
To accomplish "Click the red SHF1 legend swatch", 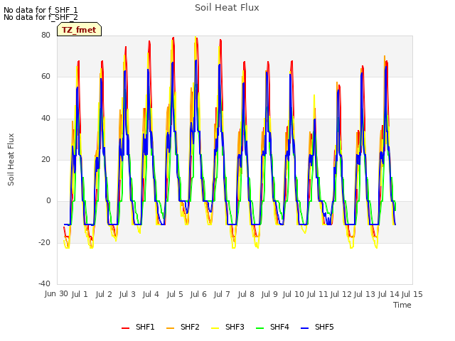I will click(125, 328).
